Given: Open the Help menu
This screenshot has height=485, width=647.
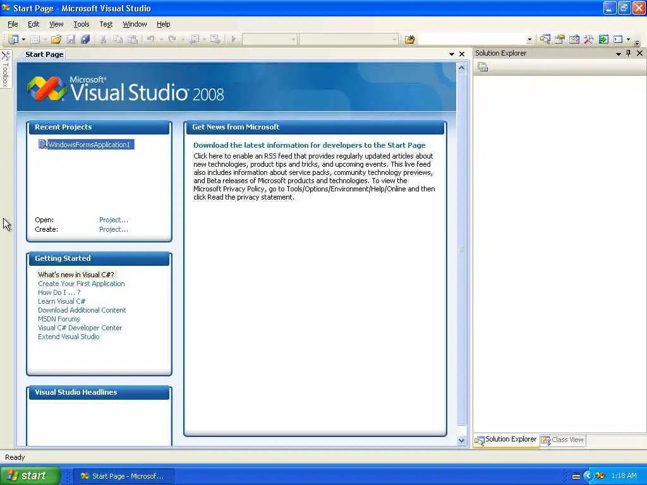Looking at the screenshot, I should point(164,24).
